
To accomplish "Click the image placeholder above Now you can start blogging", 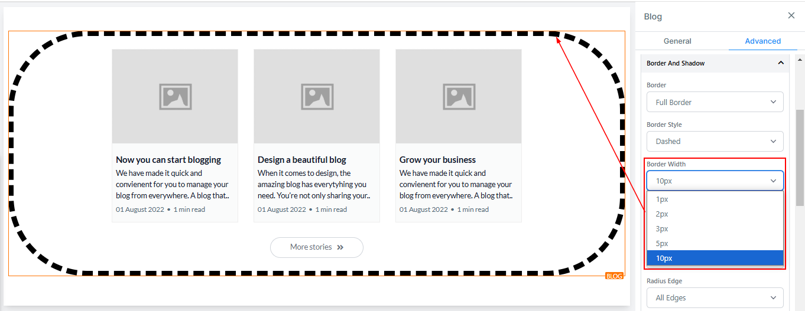I will (175, 96).
